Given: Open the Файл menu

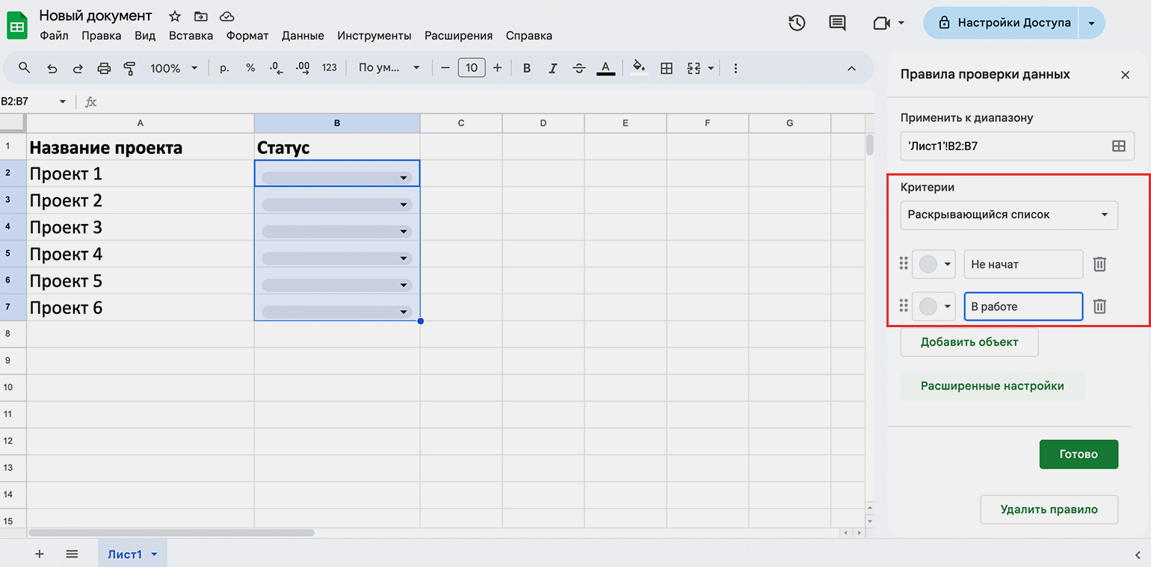Looking at the screenshot, I should click(54, 35).
